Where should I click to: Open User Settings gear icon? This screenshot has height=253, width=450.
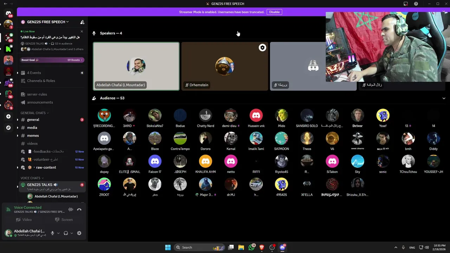pyautogui.click(x=79, y=233)
